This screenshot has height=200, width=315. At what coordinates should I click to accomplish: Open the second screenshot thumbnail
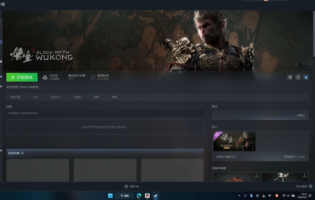click(284, 177)
